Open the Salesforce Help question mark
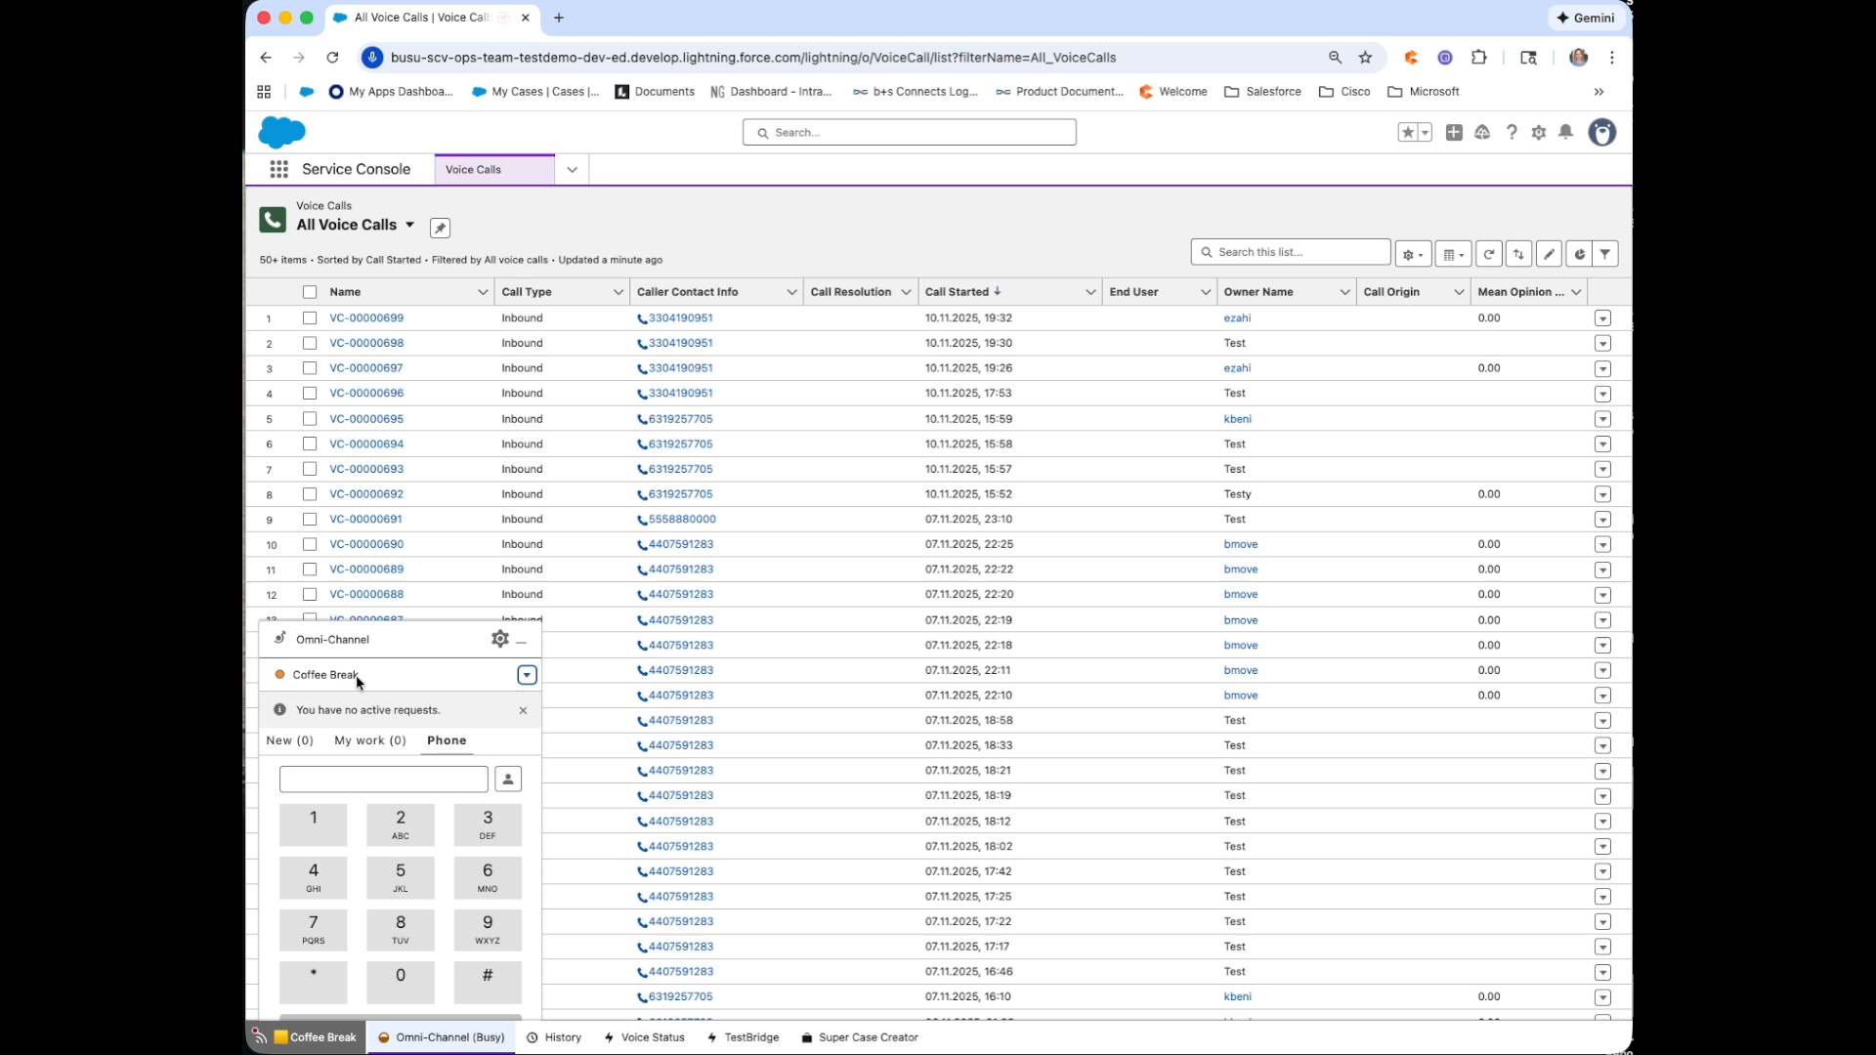Viewport: 1876px width, 1055px height. [1512, 132]
